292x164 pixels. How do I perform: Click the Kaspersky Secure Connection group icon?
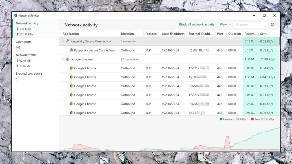[68, 41]
